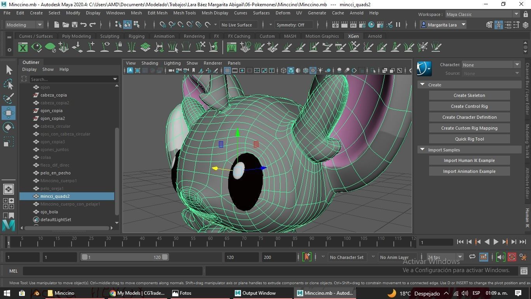
Task: Save scene with the floppy disk icon
Action: pyautogui.click(x=75, y=25)
